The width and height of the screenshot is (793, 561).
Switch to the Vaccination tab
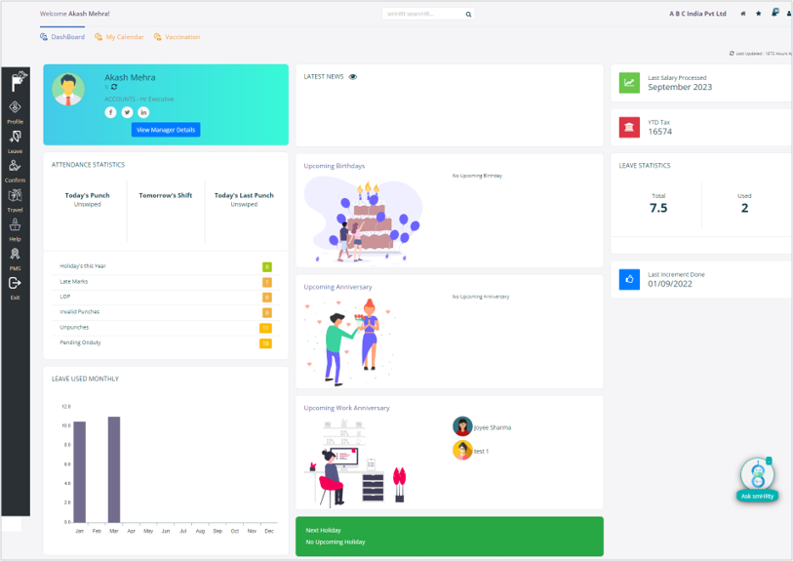(x=178, y=37)
